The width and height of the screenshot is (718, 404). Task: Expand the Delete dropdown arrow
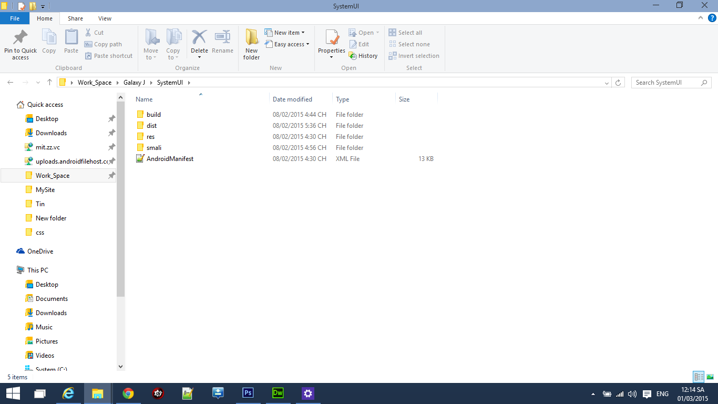coord(199,57)
